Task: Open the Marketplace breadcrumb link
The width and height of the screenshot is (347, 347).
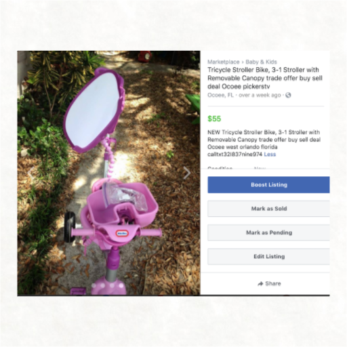Action: [224, 62]
